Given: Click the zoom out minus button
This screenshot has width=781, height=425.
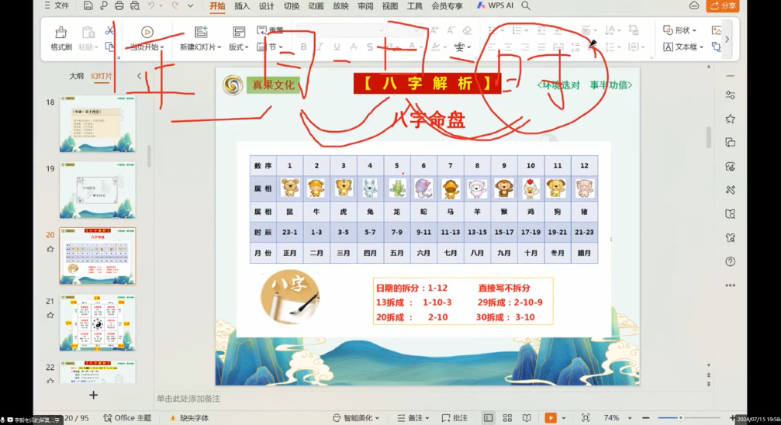Looking at the screenshot, I should click(x=645, y=418).
